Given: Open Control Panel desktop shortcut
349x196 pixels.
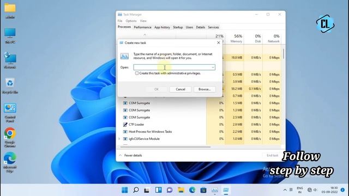Looking at the screenshot, I should [10, 109].
